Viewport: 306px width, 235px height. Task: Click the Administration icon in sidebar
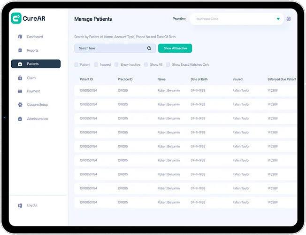(20, 119)
